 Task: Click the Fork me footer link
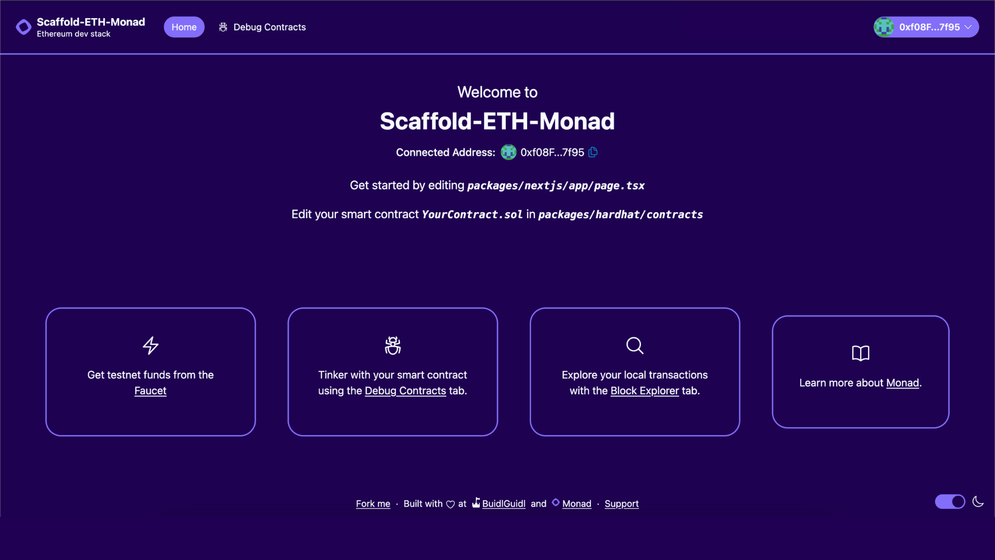tap(373, 504)
